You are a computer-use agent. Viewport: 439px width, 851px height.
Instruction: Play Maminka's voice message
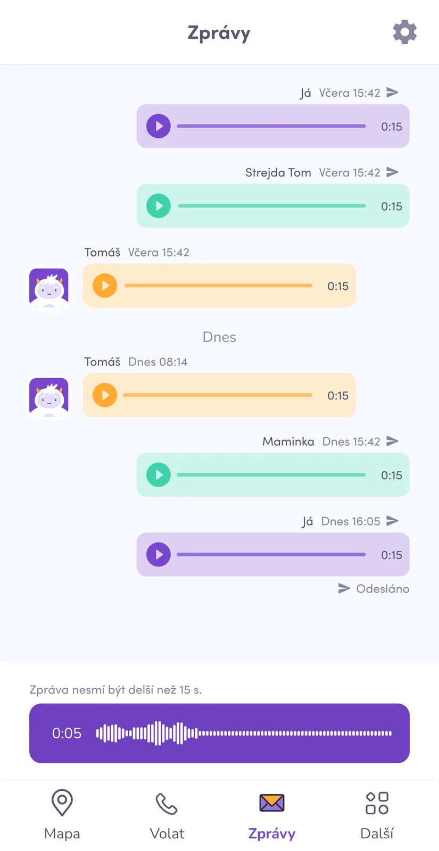point(159,475)
